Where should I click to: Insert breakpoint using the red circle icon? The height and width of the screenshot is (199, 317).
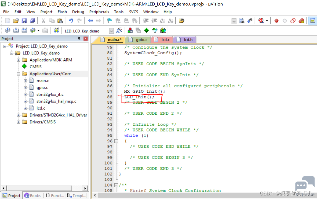click(276, 21)
